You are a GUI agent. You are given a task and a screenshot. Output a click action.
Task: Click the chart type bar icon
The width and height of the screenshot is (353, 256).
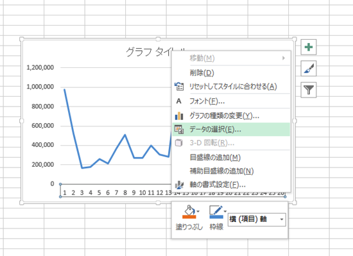tap(179, 116)
